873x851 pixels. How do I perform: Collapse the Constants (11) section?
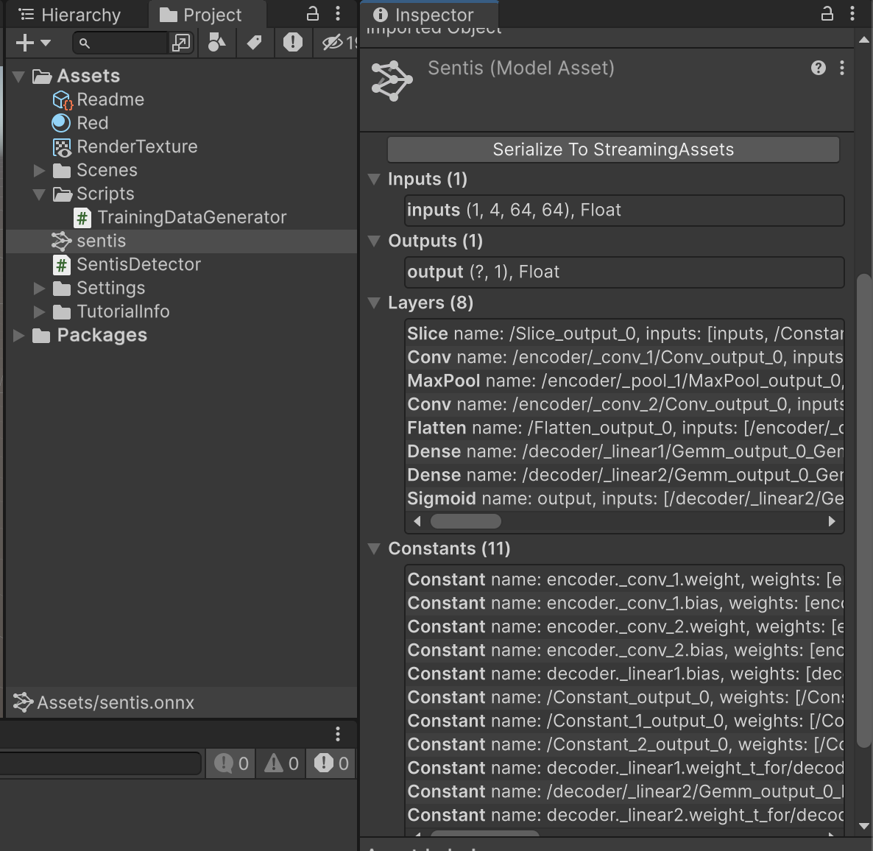pos(374,548)
